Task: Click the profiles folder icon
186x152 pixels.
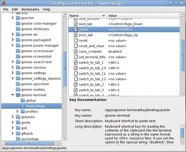Action: pyautogui.click(x=23, y=111)
